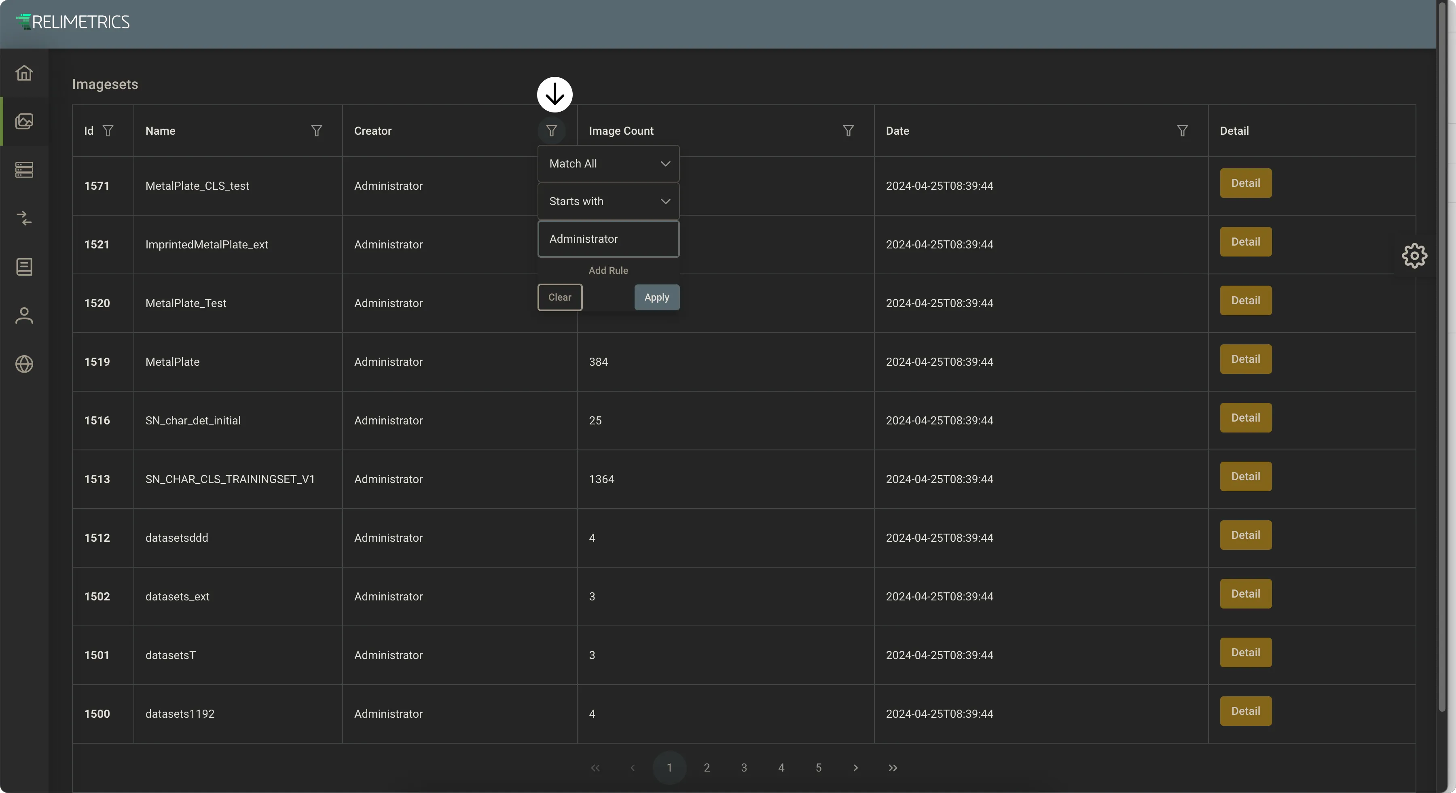This screenshot has height=793, width=1456.
Task: Click Add Rule in filter popup
Action: point(608,270)
